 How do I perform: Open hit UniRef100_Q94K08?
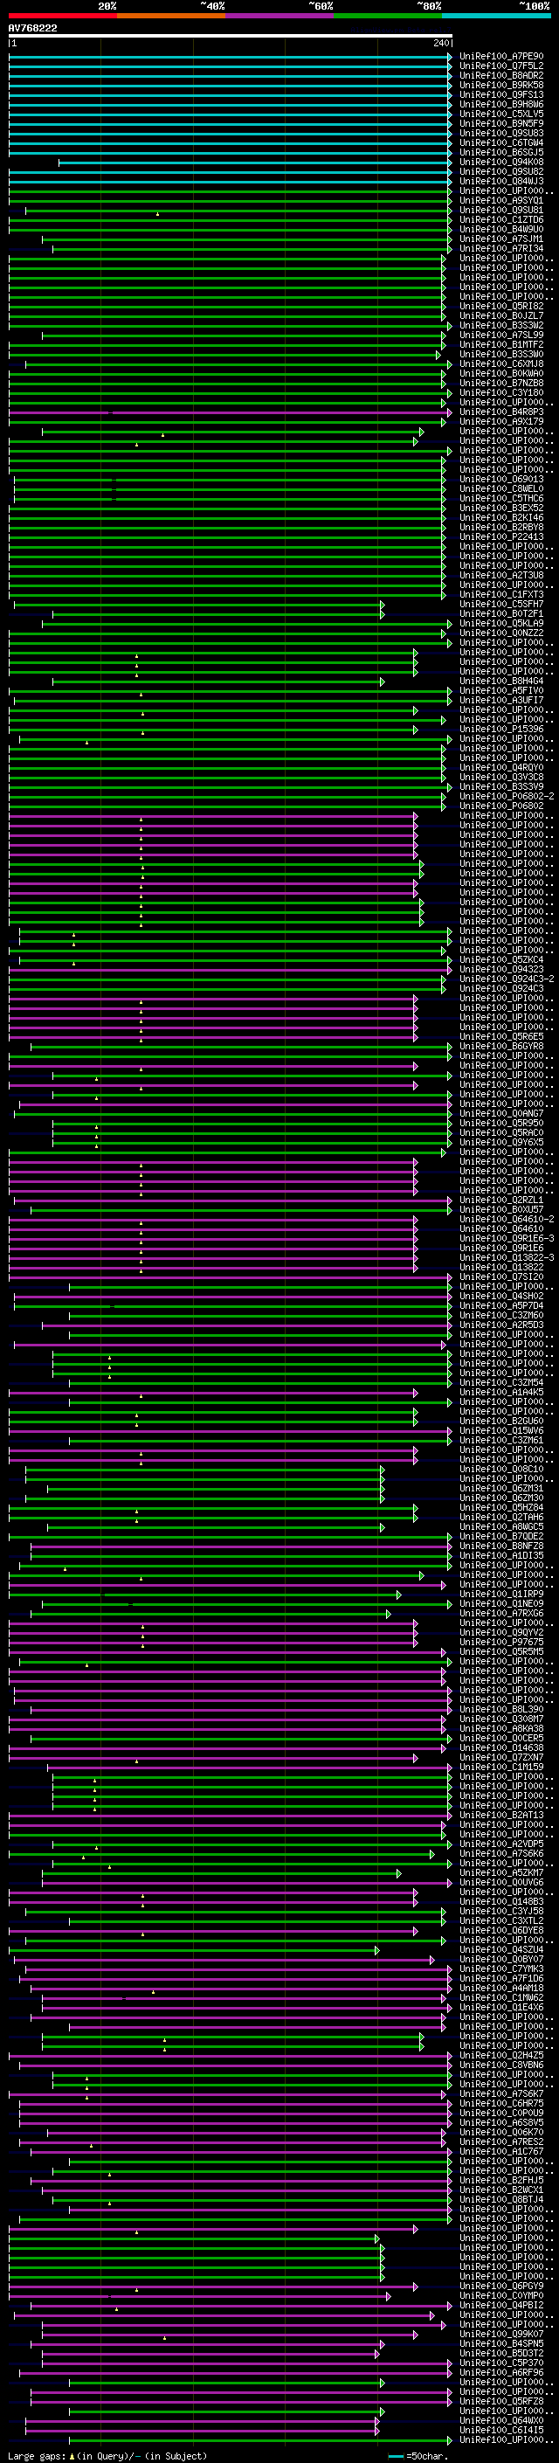point(501,163)
